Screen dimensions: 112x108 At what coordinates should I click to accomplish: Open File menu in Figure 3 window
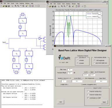tap(1, 4)
